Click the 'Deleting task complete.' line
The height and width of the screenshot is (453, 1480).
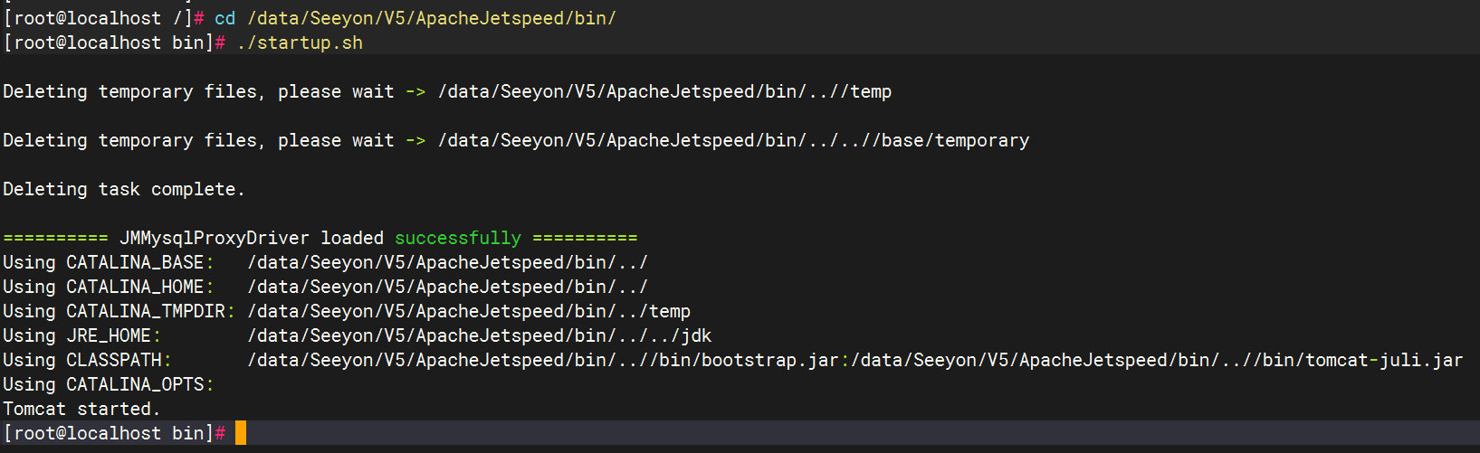(x=123, y=189)
